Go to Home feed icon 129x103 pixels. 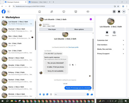(x=39, y=12)
